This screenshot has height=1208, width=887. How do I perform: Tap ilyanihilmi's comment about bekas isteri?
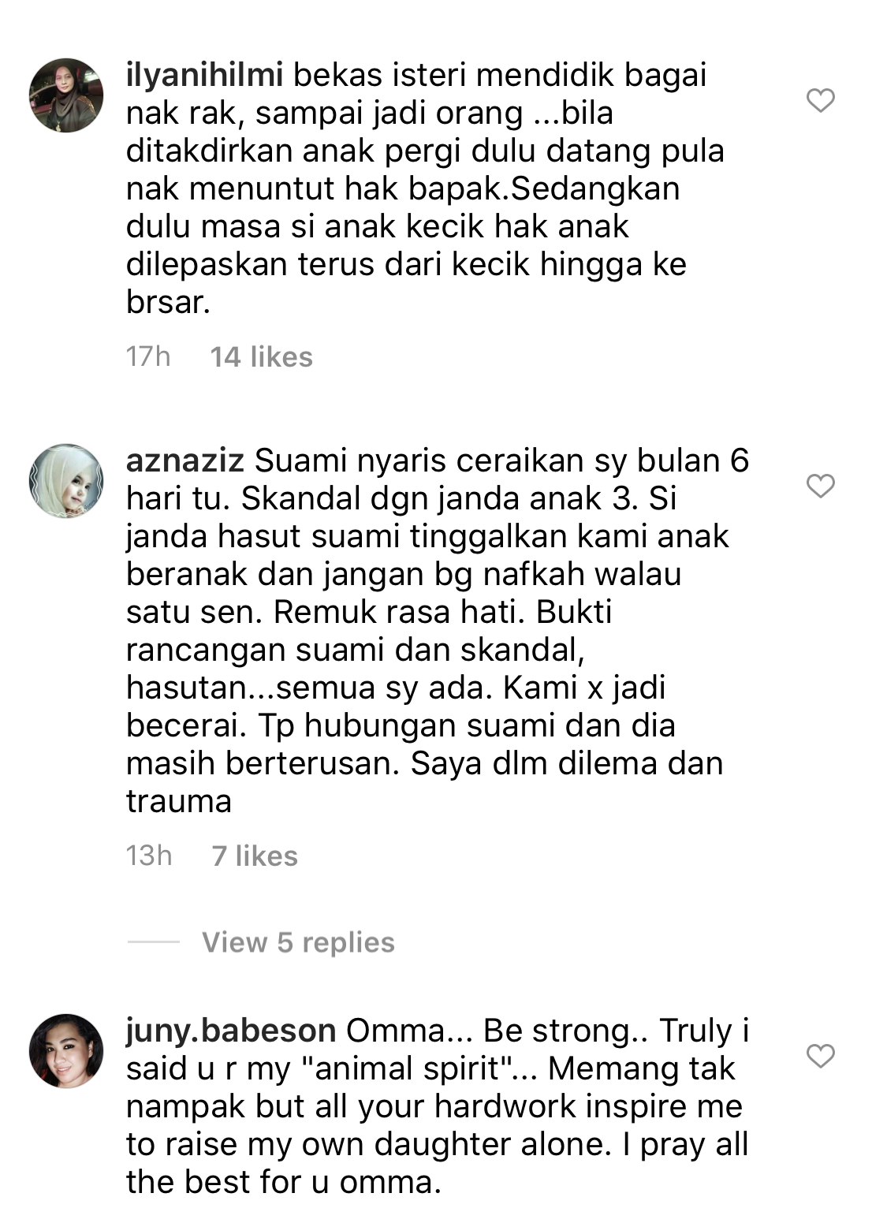click(426, 188)
